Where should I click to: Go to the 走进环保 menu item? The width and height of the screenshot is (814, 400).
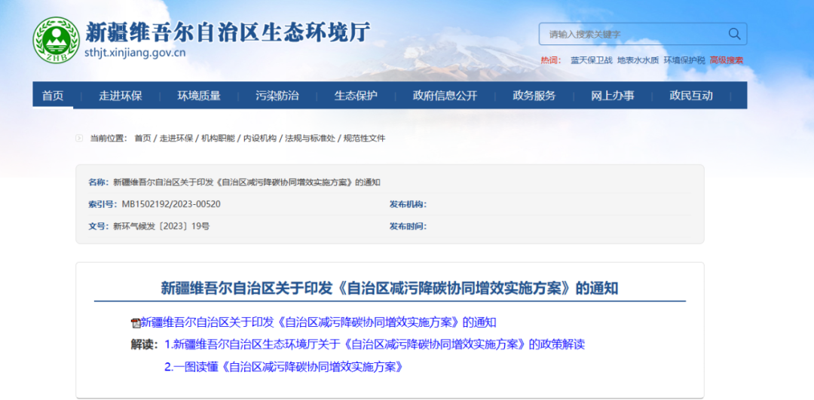click(x=121, y=96)
